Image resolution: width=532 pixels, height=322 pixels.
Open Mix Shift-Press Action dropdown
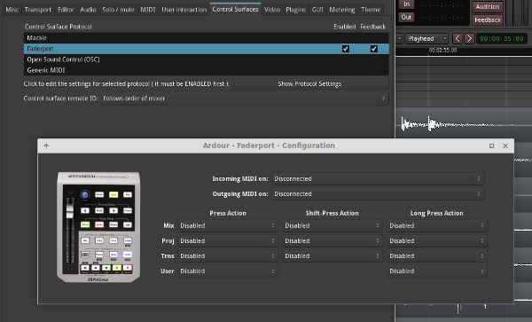332,225
